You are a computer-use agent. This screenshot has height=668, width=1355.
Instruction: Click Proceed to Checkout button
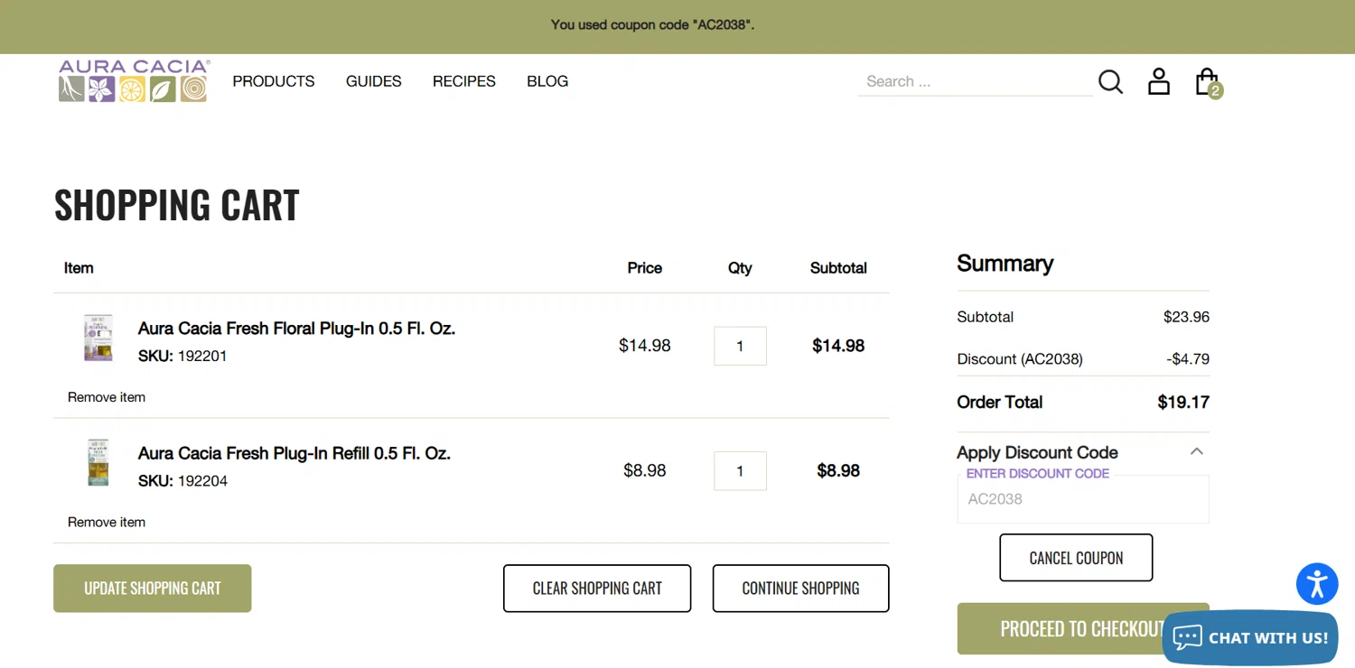click(x=1083, y=628)
